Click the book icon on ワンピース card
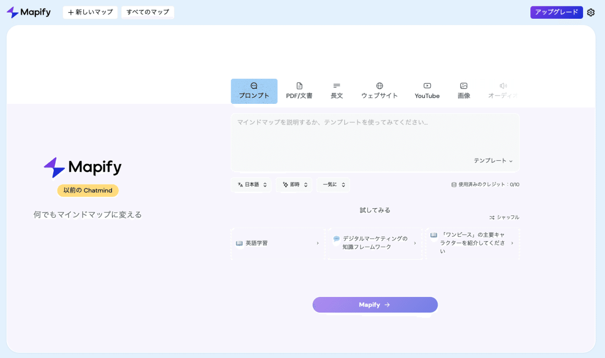Viewport: 605px width, 358px height. click(x=434, y=235)
